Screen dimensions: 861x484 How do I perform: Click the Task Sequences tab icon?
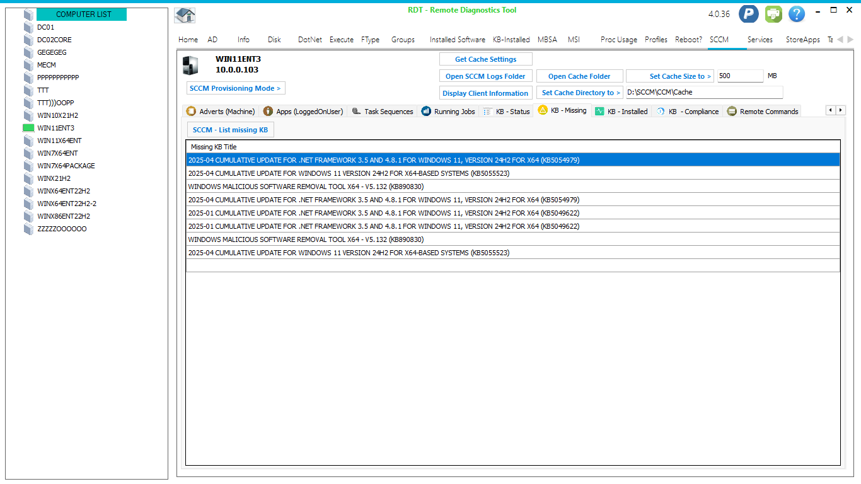pyautogui.click(x=356, y=111)
